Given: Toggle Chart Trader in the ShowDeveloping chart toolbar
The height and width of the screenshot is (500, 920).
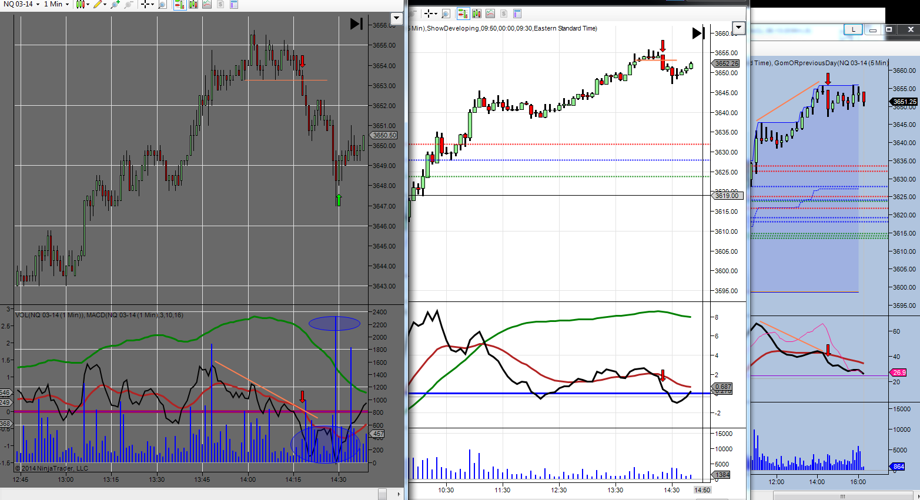Looking at the screenshot, I should coord(463,14).
